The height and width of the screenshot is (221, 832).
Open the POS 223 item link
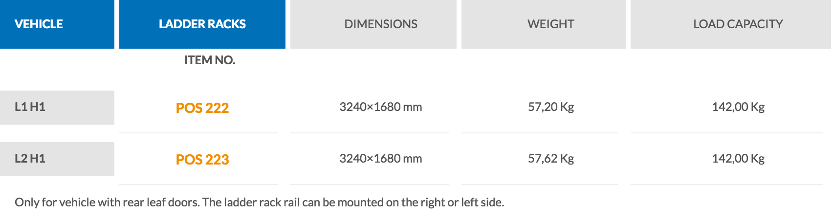coord(202,159)
